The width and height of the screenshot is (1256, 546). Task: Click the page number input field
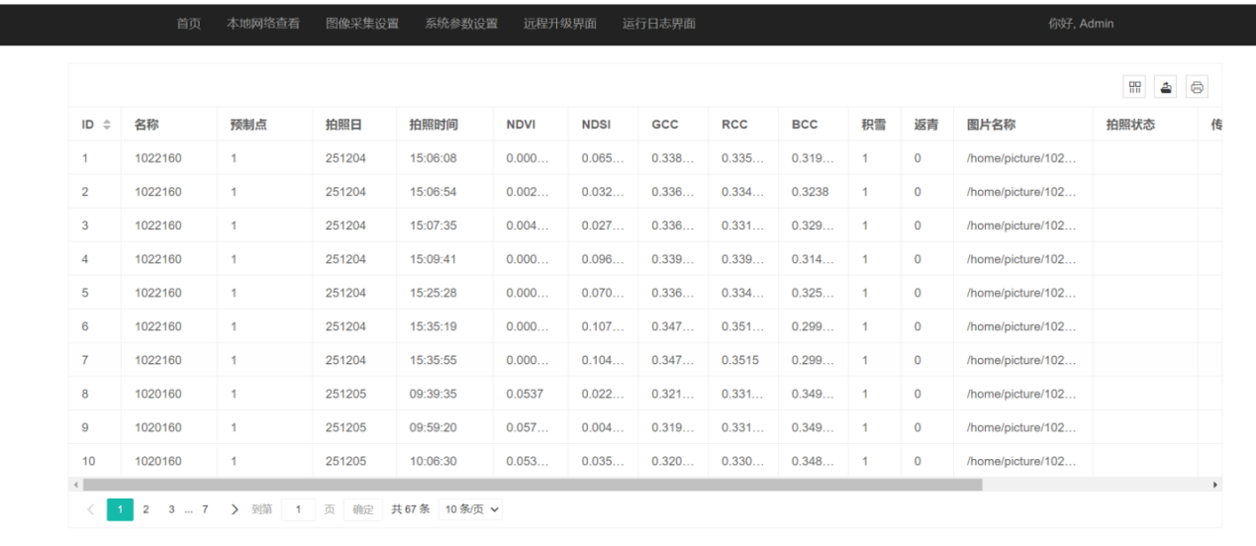(298, 509)
